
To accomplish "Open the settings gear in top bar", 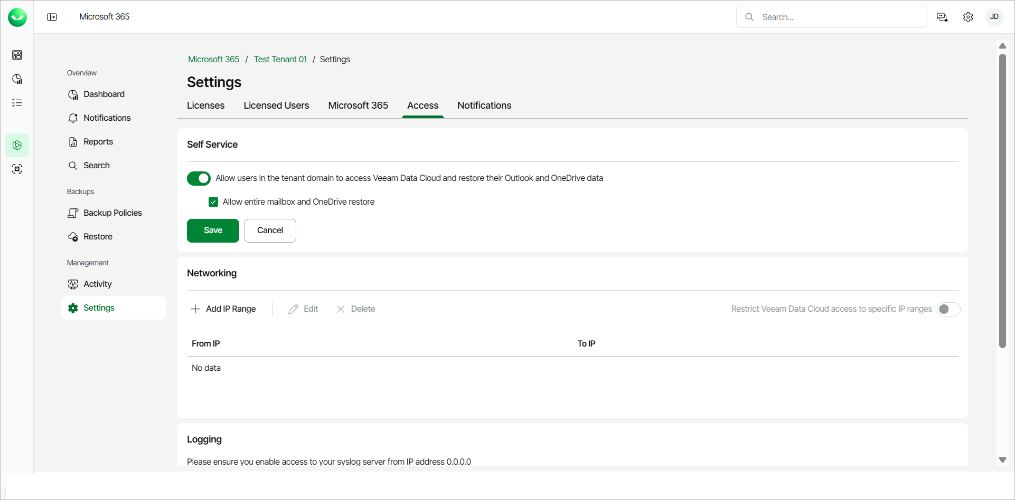I will (x=968, y=17).
